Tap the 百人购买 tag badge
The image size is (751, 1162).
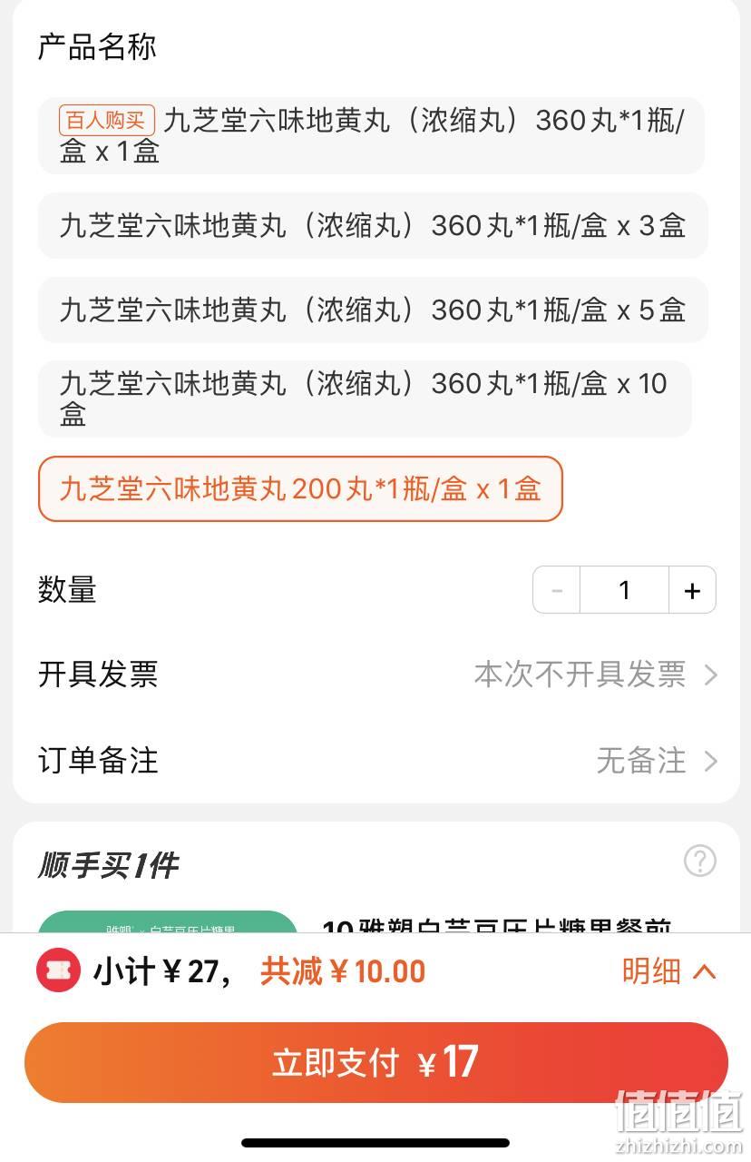click(x=107, y=120)
